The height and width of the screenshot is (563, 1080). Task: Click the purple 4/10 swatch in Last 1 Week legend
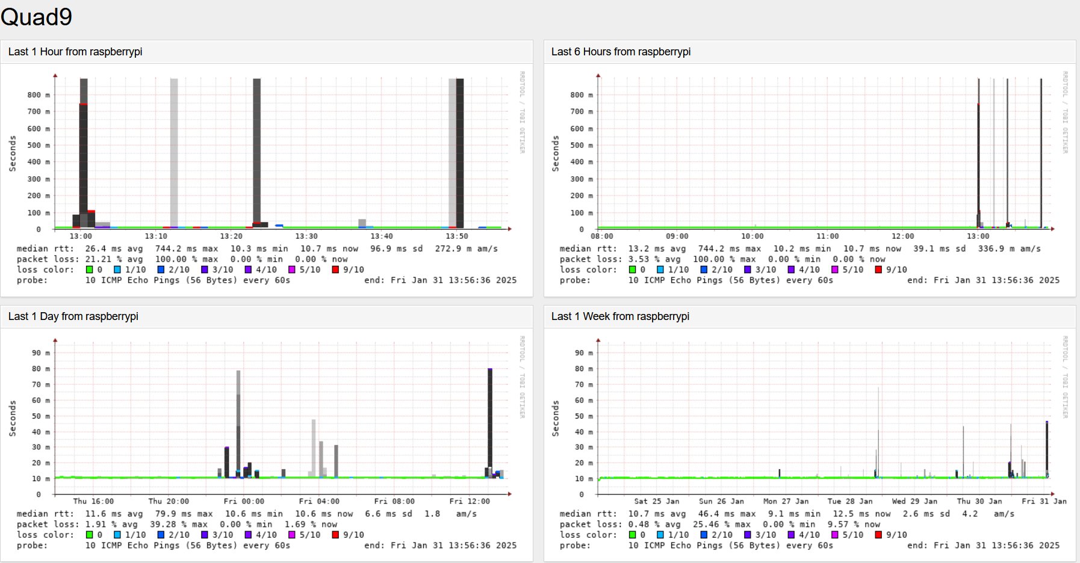tap(791, 535)
